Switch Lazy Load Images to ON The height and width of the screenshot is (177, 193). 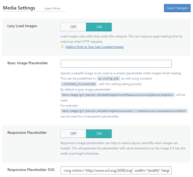[x=99, y=27]
